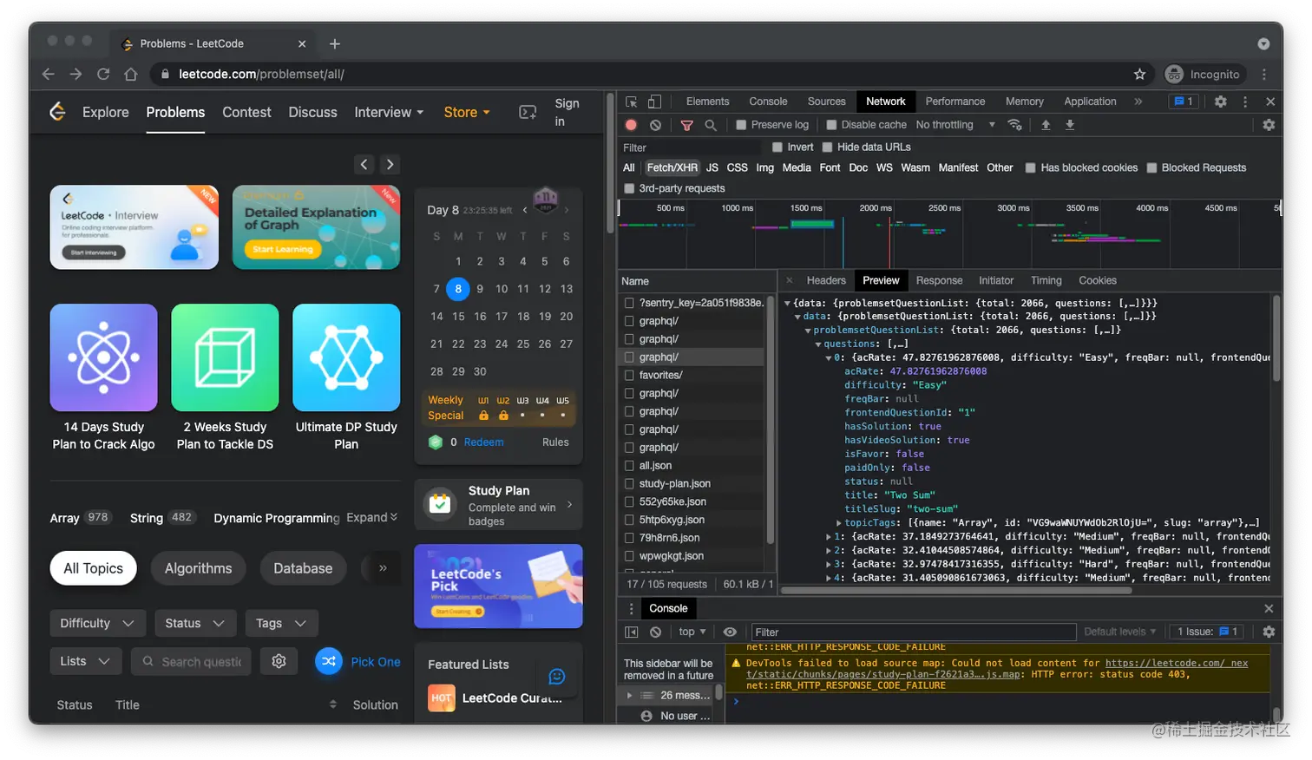1312x760 pixels.
Task: Open the Response request tab
Action: pos(939,280)
